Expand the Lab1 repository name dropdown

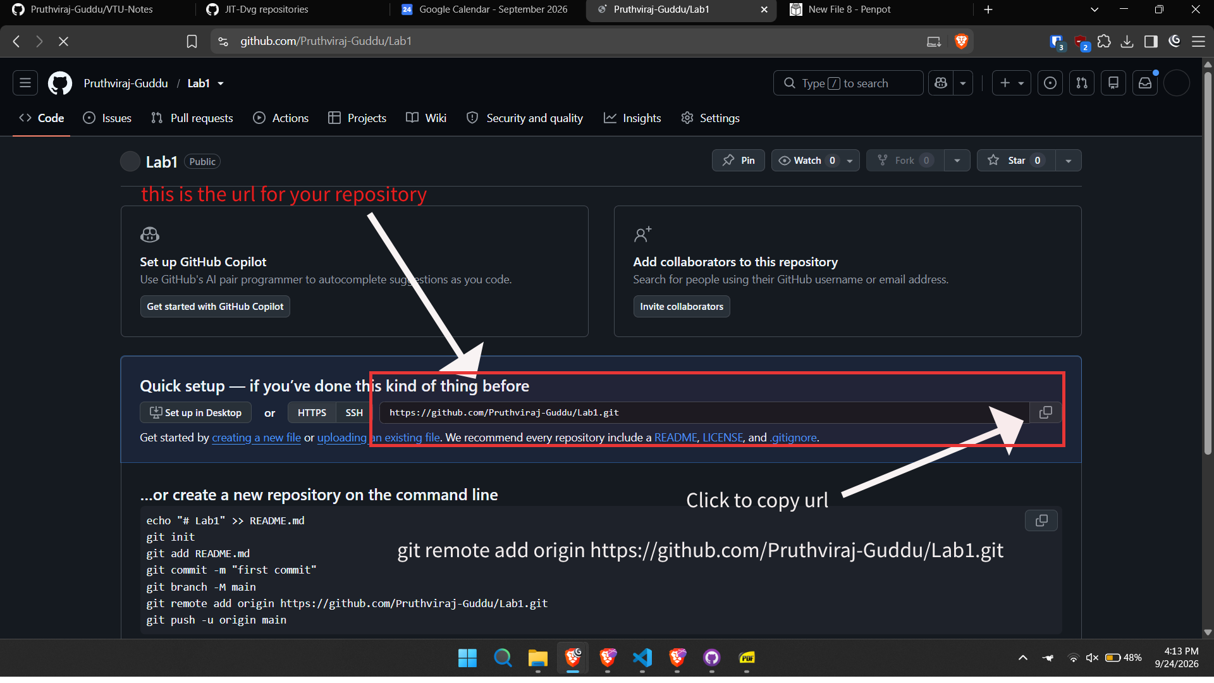[x=220, y=83]
